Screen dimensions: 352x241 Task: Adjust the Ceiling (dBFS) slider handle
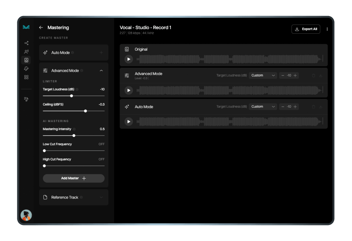(85, 111)
